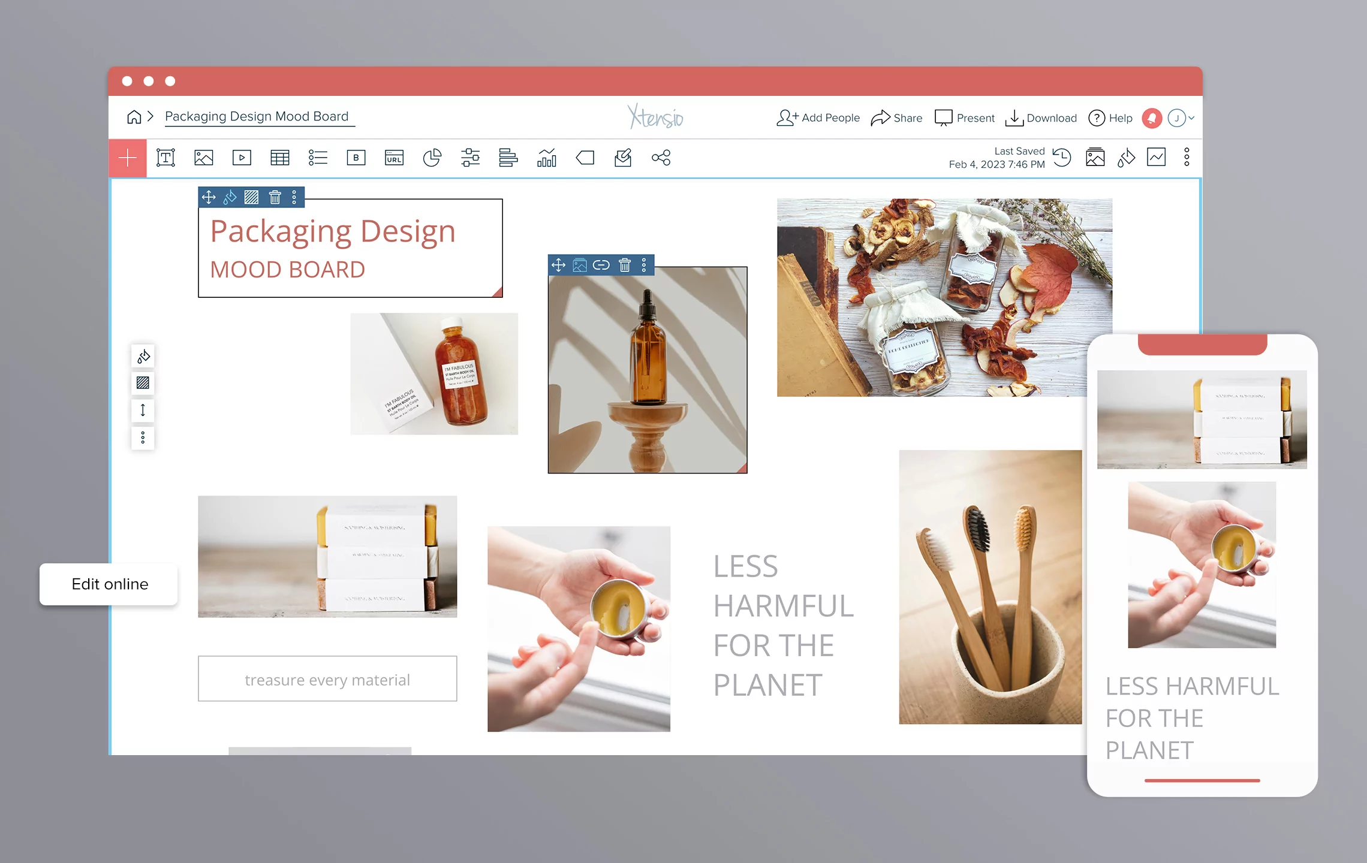Expand the top toolbar more options menu

coord(1187,158)
